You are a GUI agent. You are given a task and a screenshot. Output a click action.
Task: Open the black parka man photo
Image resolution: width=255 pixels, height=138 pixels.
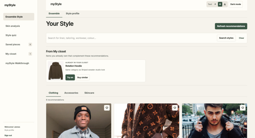[x=215, y=121]
